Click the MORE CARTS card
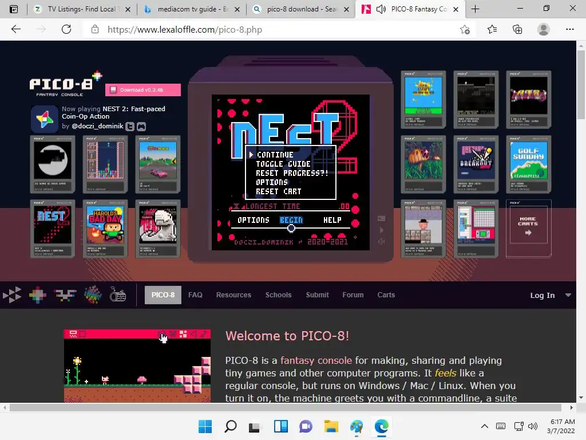This screenshot has width=586, height=440. 528,229
